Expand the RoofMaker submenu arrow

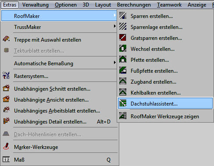(114, 15)
